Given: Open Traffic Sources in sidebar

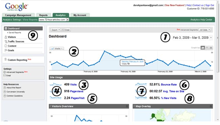Looking at the screenshot, I should tap(16, 42).
